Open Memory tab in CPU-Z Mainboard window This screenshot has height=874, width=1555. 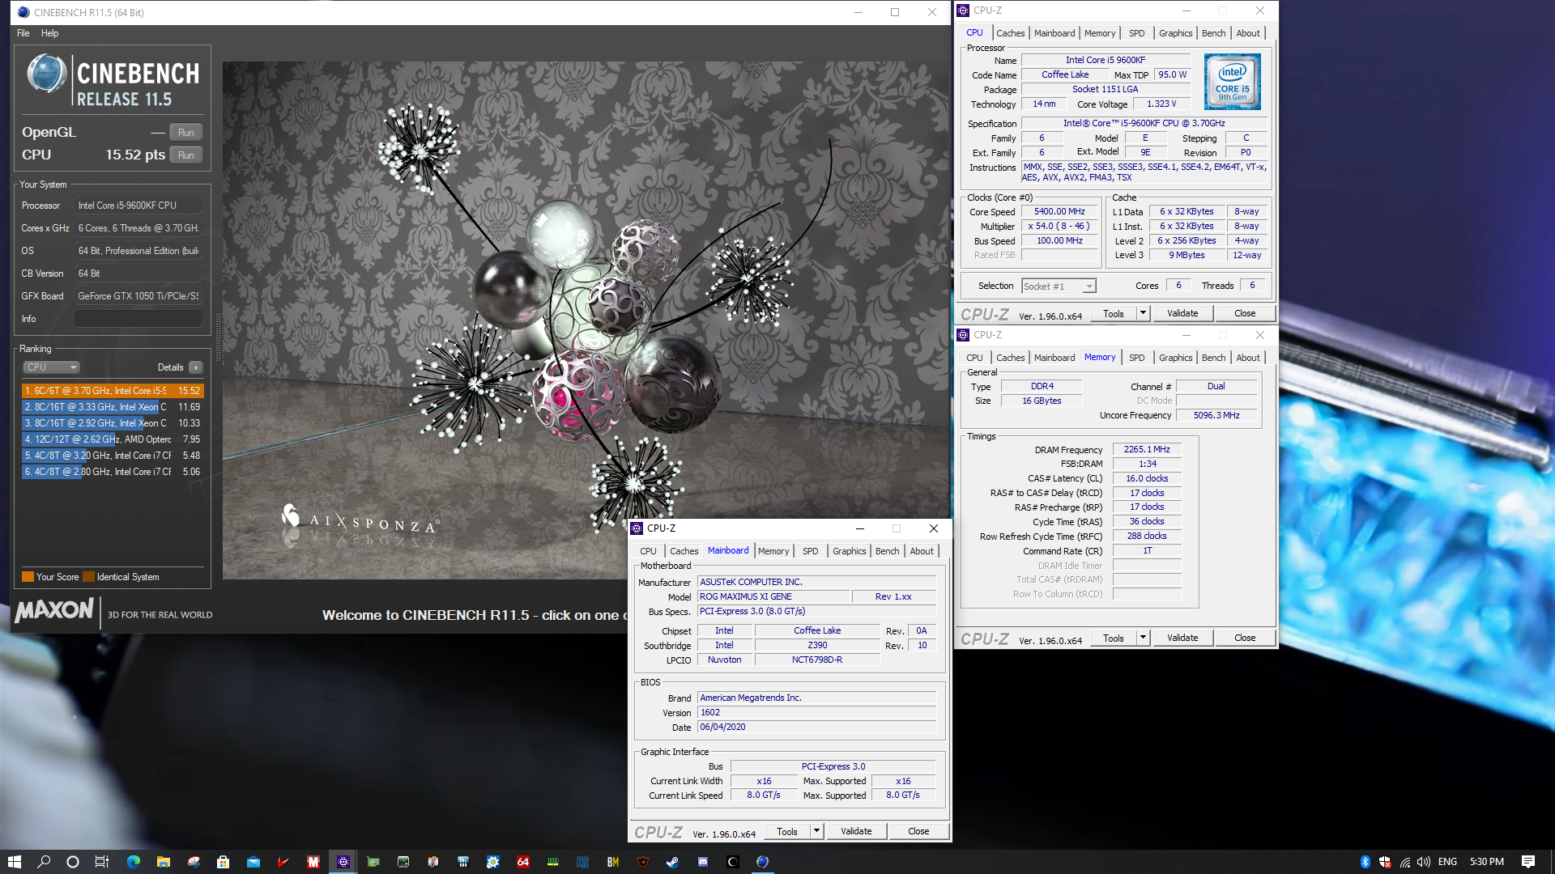773,551
